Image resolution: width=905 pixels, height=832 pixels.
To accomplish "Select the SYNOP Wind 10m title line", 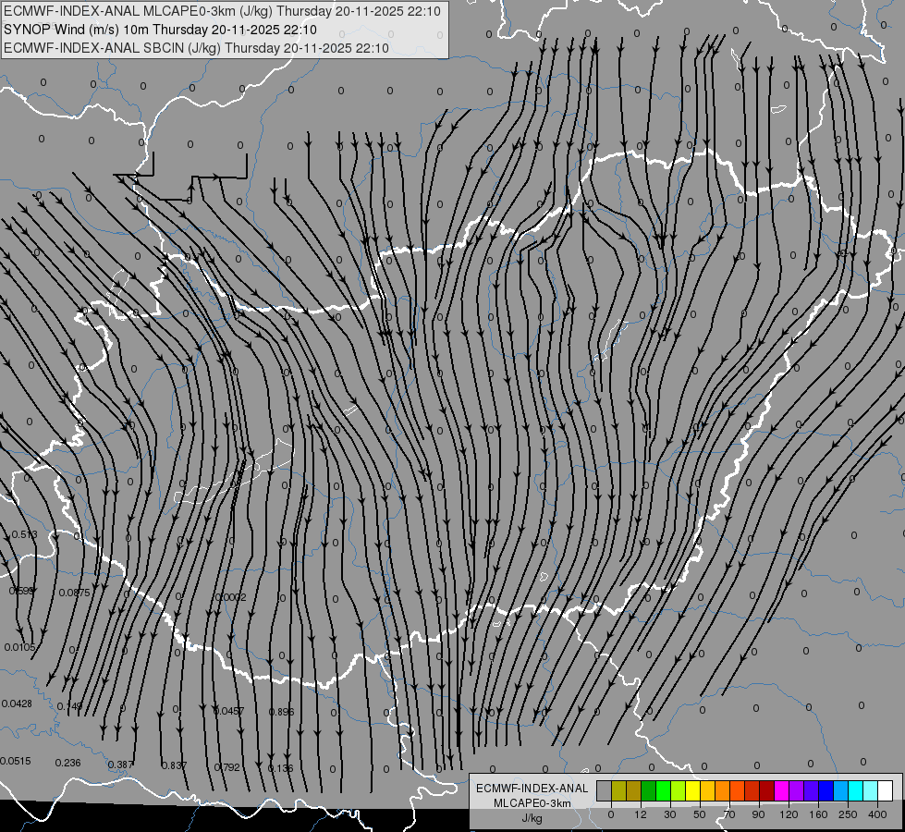I will (161, 30).
